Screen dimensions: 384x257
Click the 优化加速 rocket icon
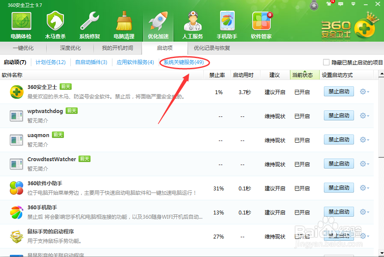coord(157,24)
